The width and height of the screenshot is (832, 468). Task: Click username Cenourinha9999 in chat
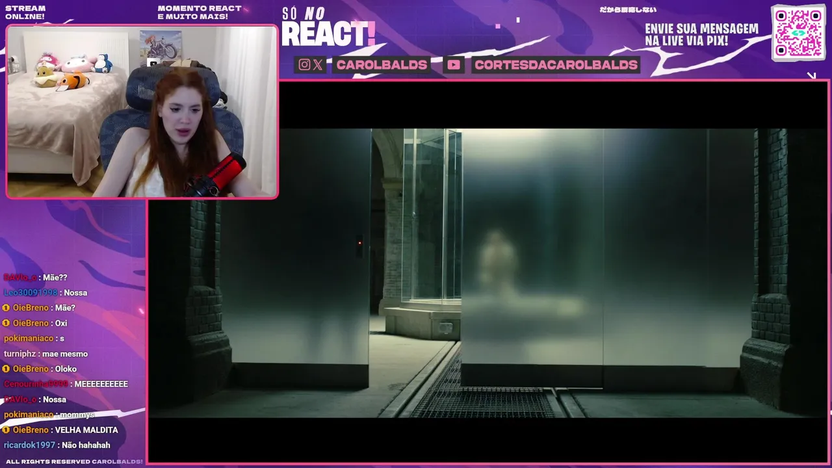(36, 385)
